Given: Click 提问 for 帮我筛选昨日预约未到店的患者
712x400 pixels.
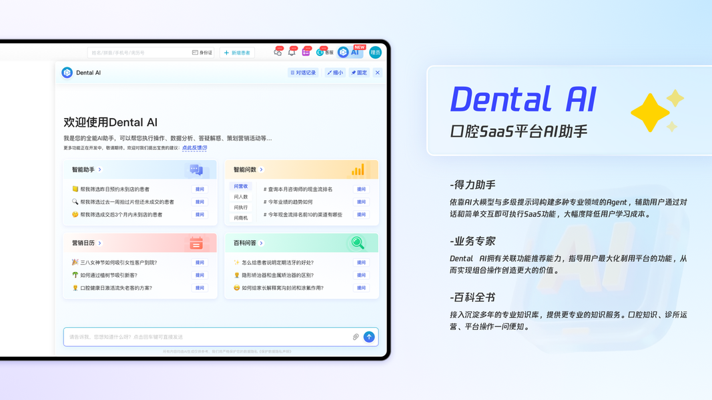Looking at the screenshot, I should click(x=200, y=189).
